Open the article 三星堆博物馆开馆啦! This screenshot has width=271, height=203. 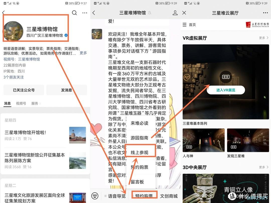point(25,132)
